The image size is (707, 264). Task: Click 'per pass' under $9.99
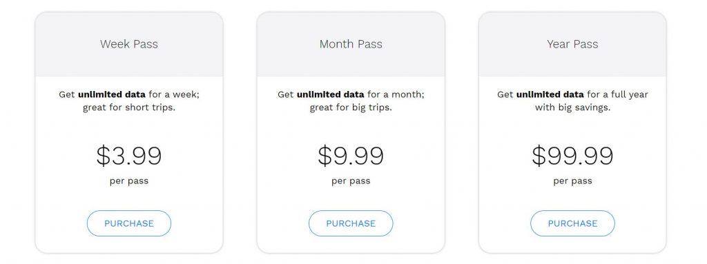[351, 181]
